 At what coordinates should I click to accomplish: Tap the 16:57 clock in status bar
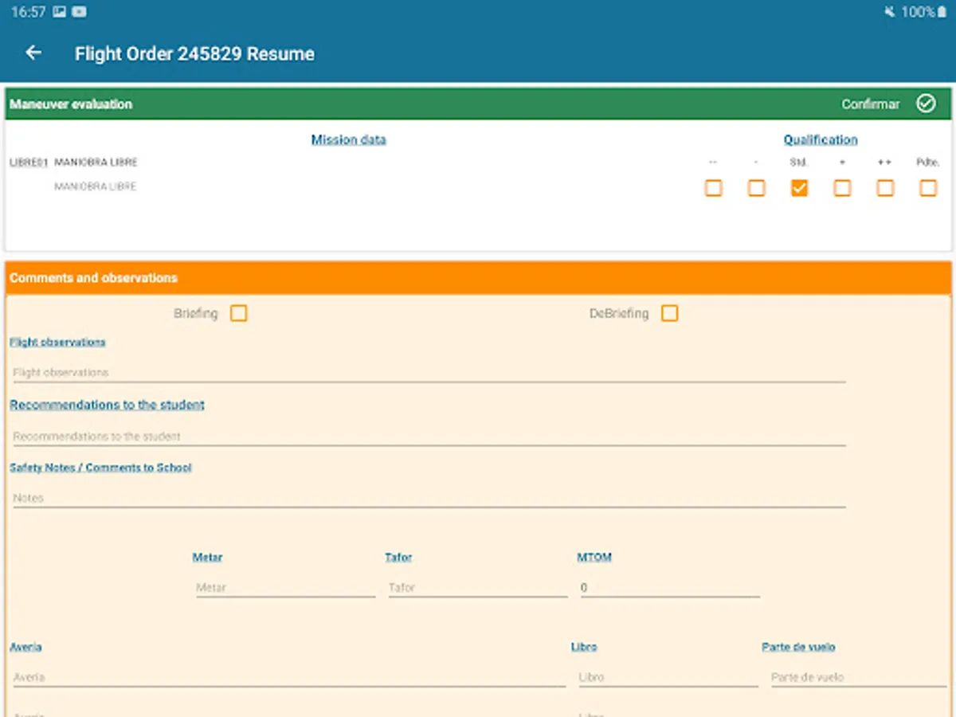[28, 12]
